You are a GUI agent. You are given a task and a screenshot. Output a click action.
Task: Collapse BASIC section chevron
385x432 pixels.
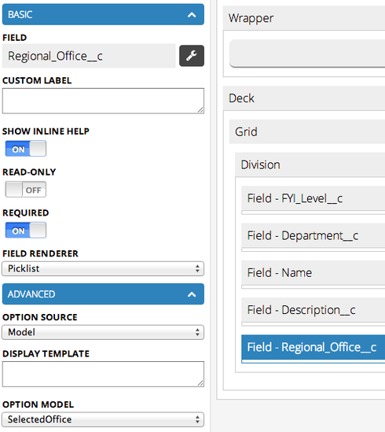coord(192,15)
